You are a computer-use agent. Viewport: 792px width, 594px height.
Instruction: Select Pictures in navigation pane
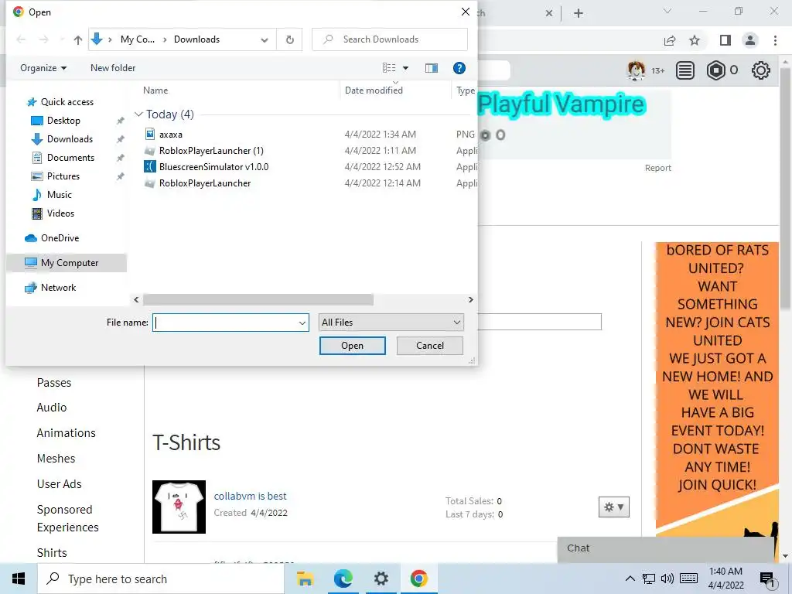(x=63, y=176)
